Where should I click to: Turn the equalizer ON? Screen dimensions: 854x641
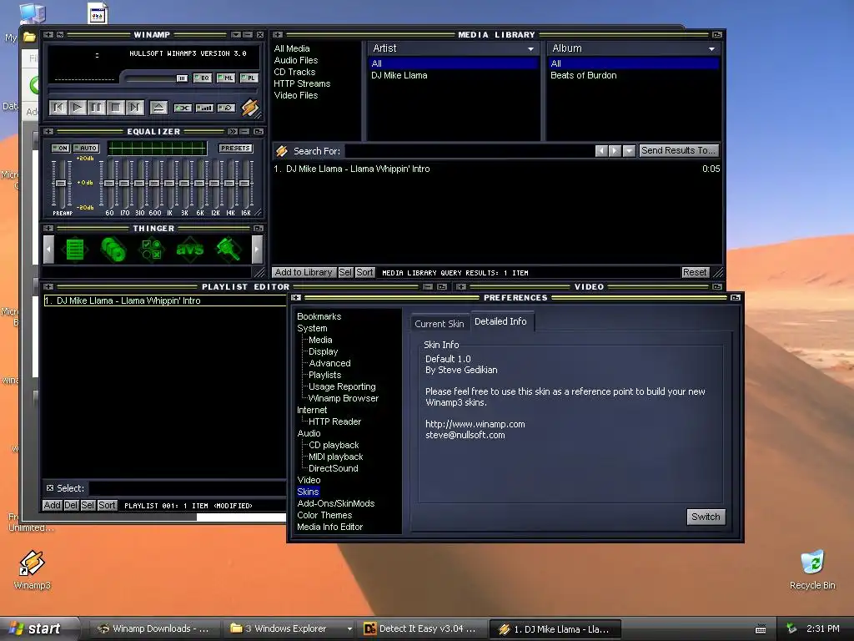60,149
